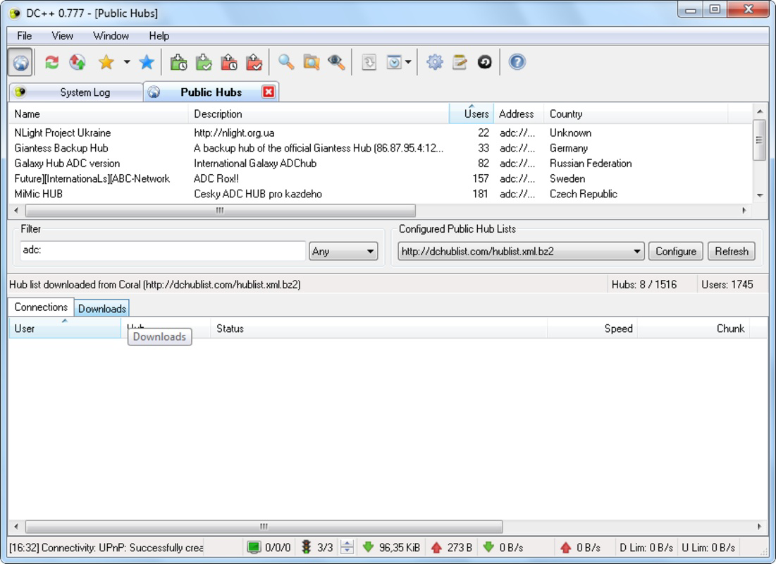Screen dimensions: 776x564
Task: Open Notepad pencil icon in toolbar
Action: click(460, 62)
